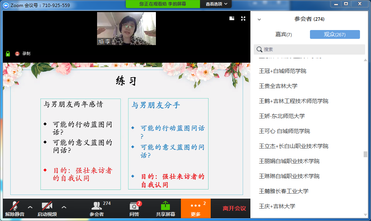Select participant 王贵全吉林大学
This screenshot has width=371, height=221.
(278, 86)
